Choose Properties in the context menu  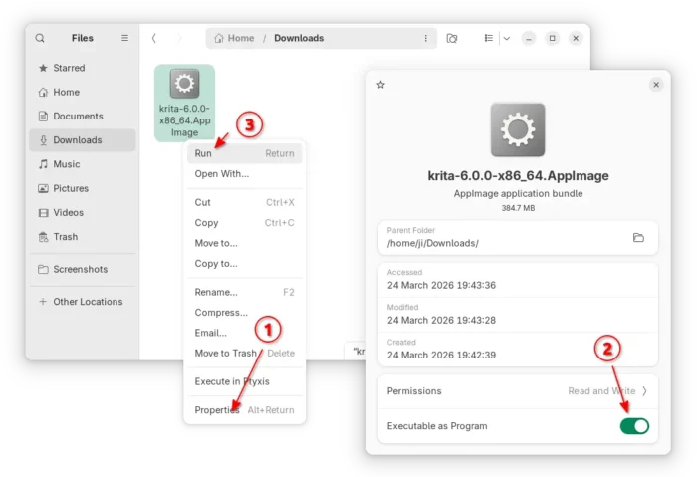(x=216, y=409)
